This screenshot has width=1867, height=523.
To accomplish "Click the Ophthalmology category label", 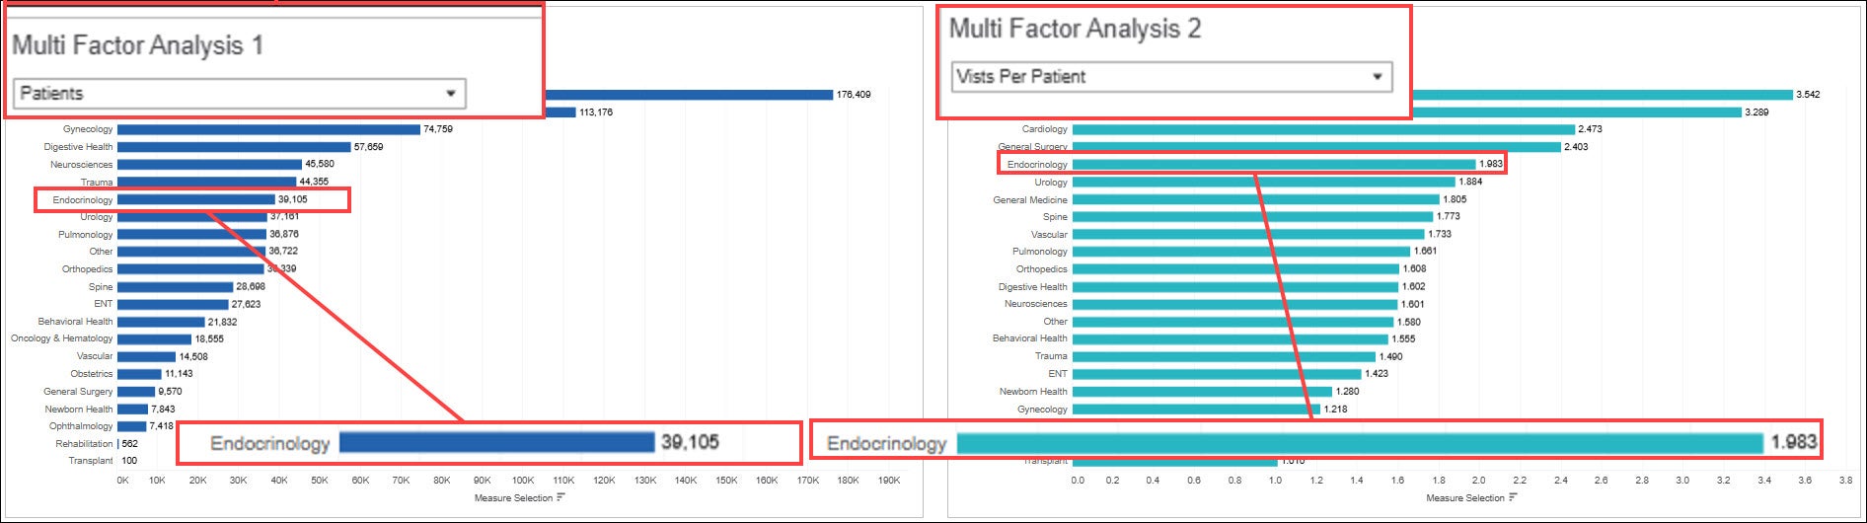I will pyautogui.click(x=81, y=426).
